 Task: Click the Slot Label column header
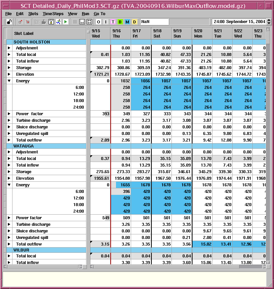coord(49,33)
